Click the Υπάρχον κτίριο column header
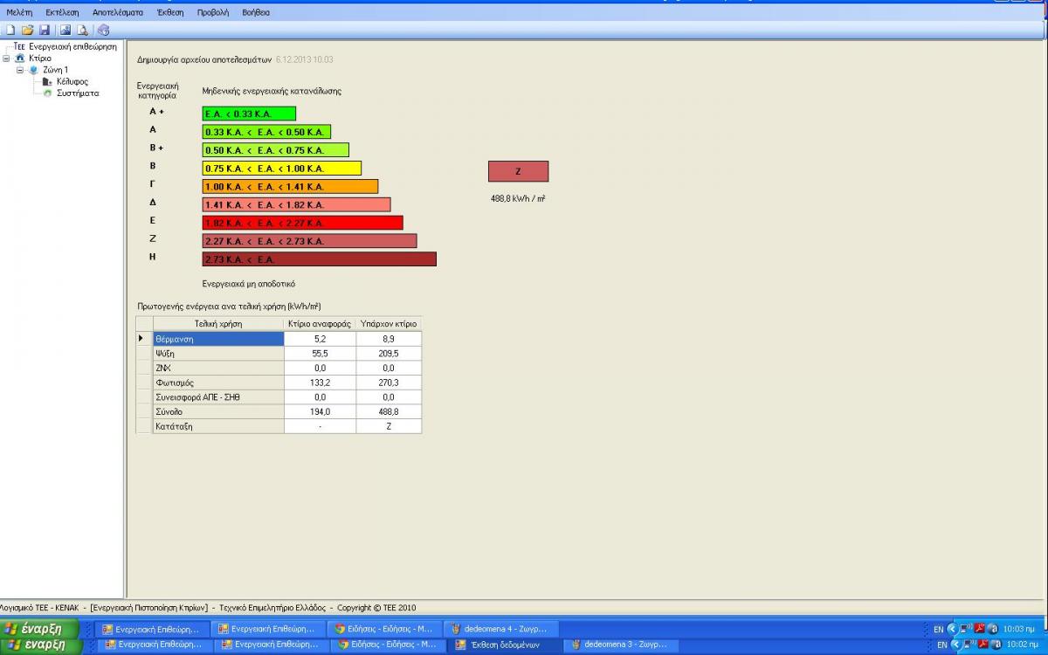Image resolution: width=1048 pixels, height=655 pixels. 389,323
